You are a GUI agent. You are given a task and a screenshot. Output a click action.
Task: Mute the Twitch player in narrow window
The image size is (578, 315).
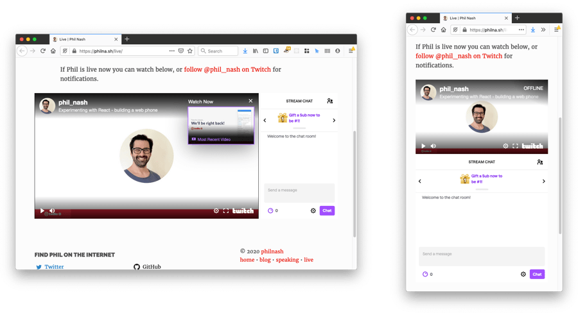click(x=433, y=146)
